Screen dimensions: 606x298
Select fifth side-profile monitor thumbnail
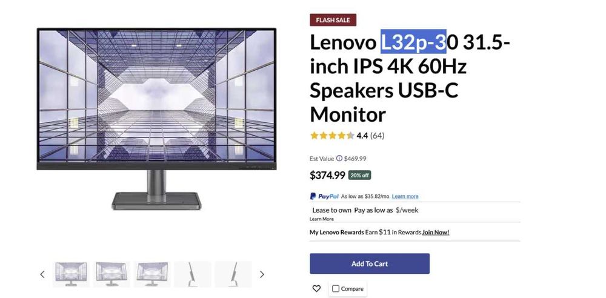click(233, 274)
